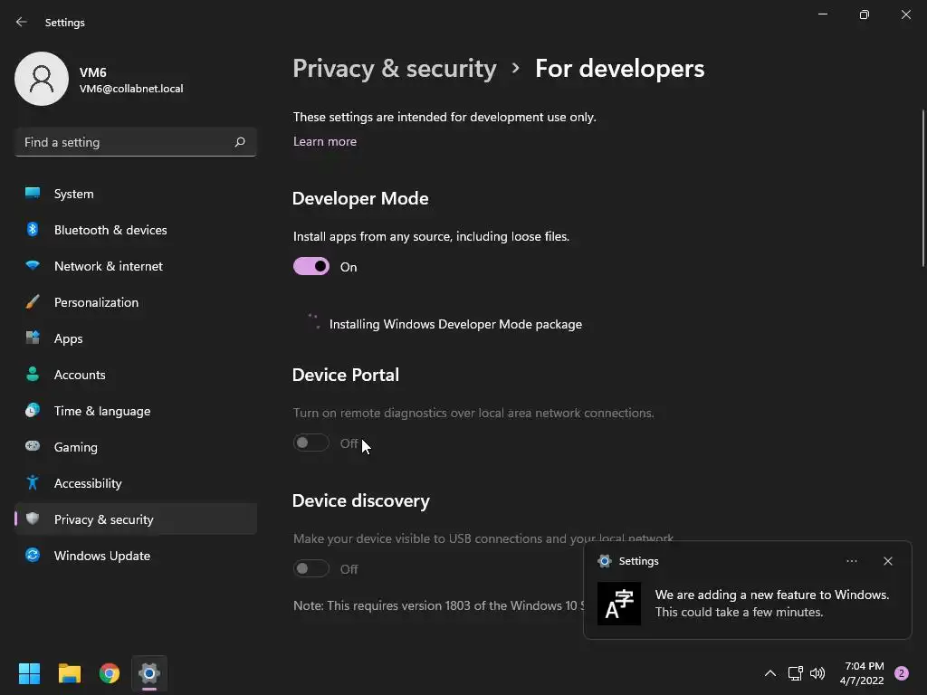Toggle the Device discovery switch

click(311, 568)
